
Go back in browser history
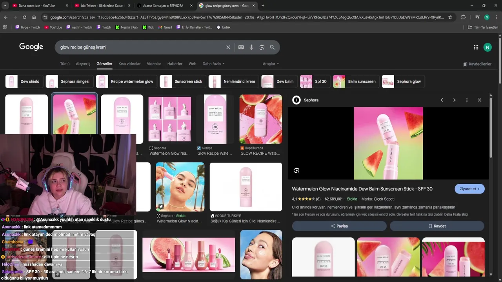click(x=5, y=17)
